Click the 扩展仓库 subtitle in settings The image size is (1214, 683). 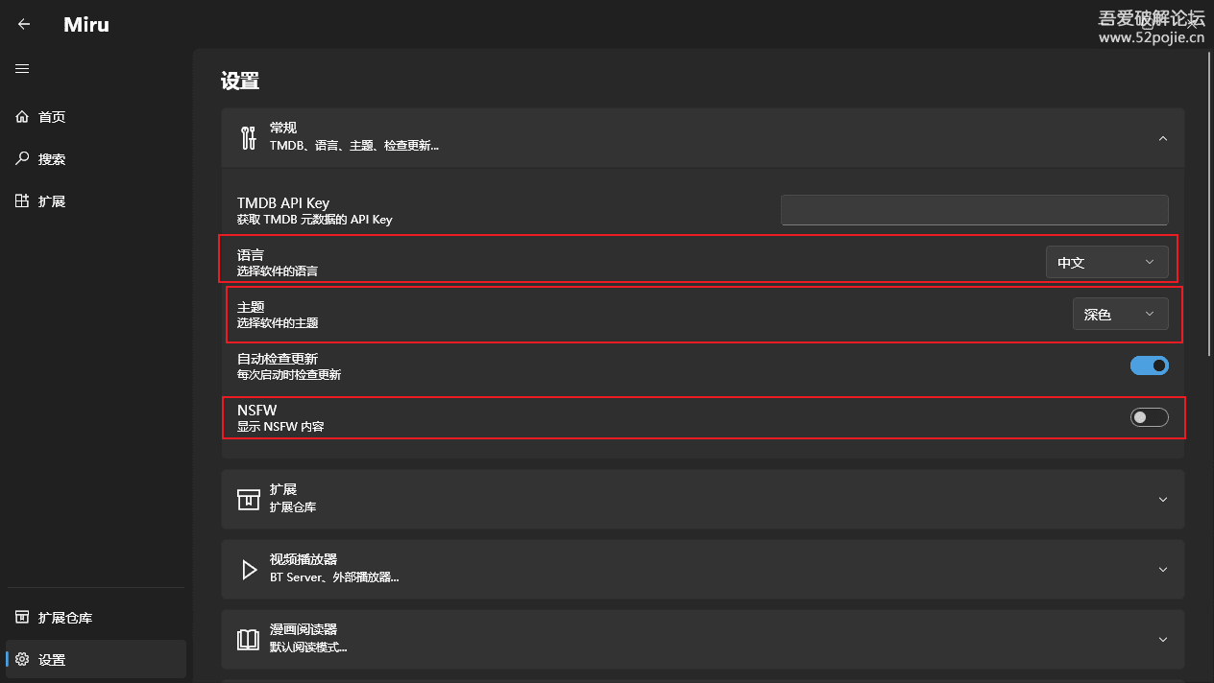[x=293, y=507]
